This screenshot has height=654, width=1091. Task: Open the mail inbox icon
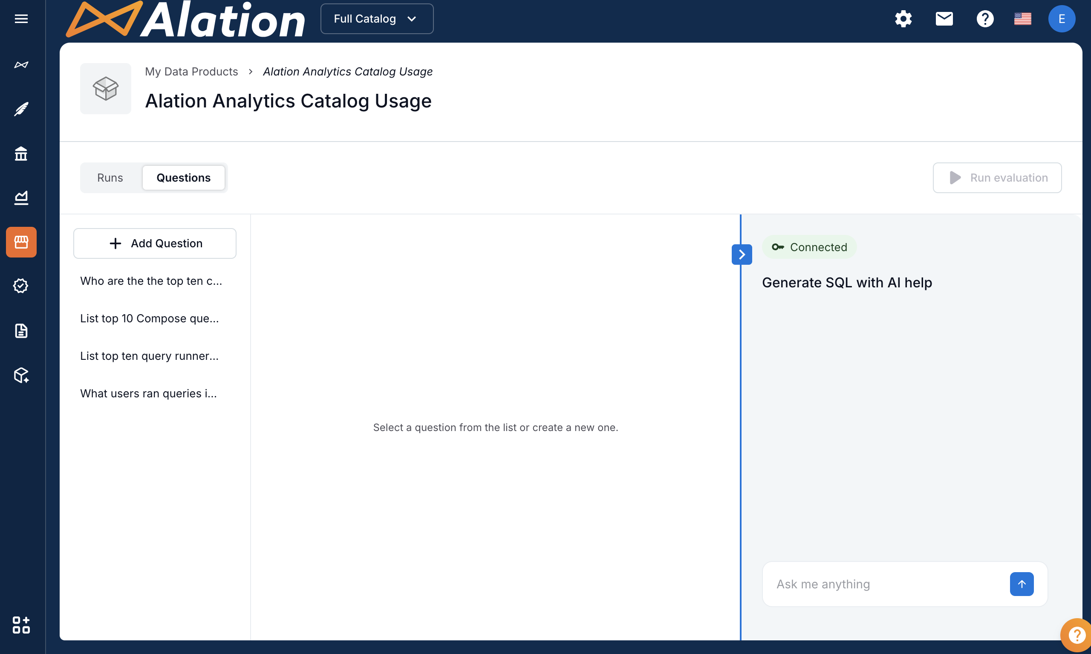pyautogui.click(x=944, y=18)
